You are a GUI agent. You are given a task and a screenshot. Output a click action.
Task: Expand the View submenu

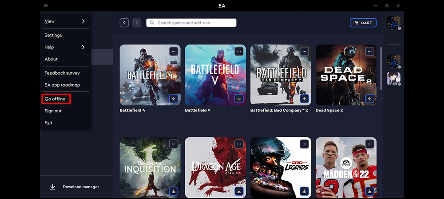coord(65,21)
